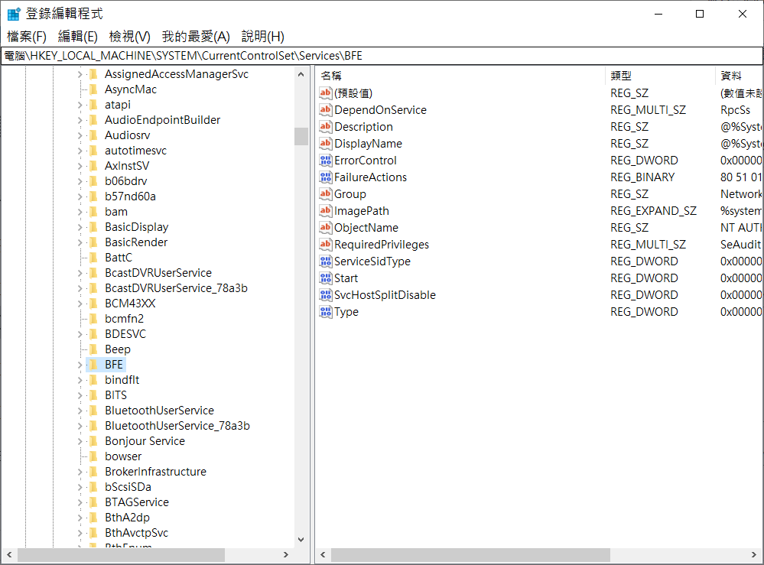
Task: Open the 說明(H) menu
Action: (x=262, y=37)
